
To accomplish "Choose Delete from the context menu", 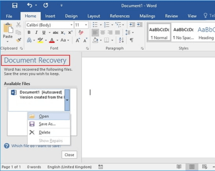I will (49, 132).
